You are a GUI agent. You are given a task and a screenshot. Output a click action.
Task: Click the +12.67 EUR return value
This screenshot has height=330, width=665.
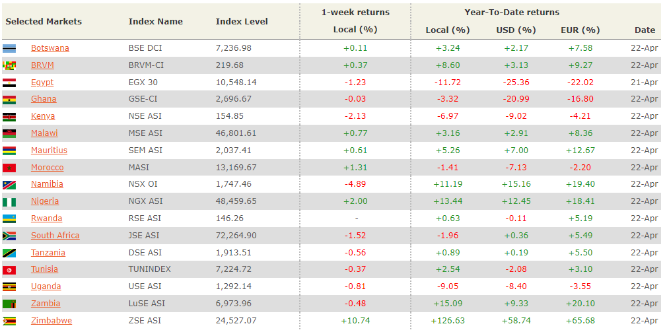tap(580, 150)
